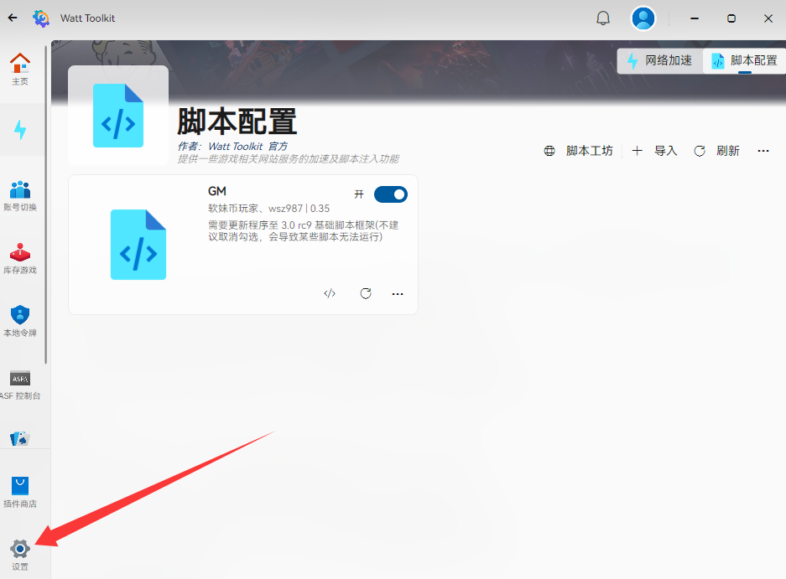Image resolution: width=786 pixels, height=579 pixels.
Task: Click the GM script file thumbnail
Action: (x=138, y=245)
